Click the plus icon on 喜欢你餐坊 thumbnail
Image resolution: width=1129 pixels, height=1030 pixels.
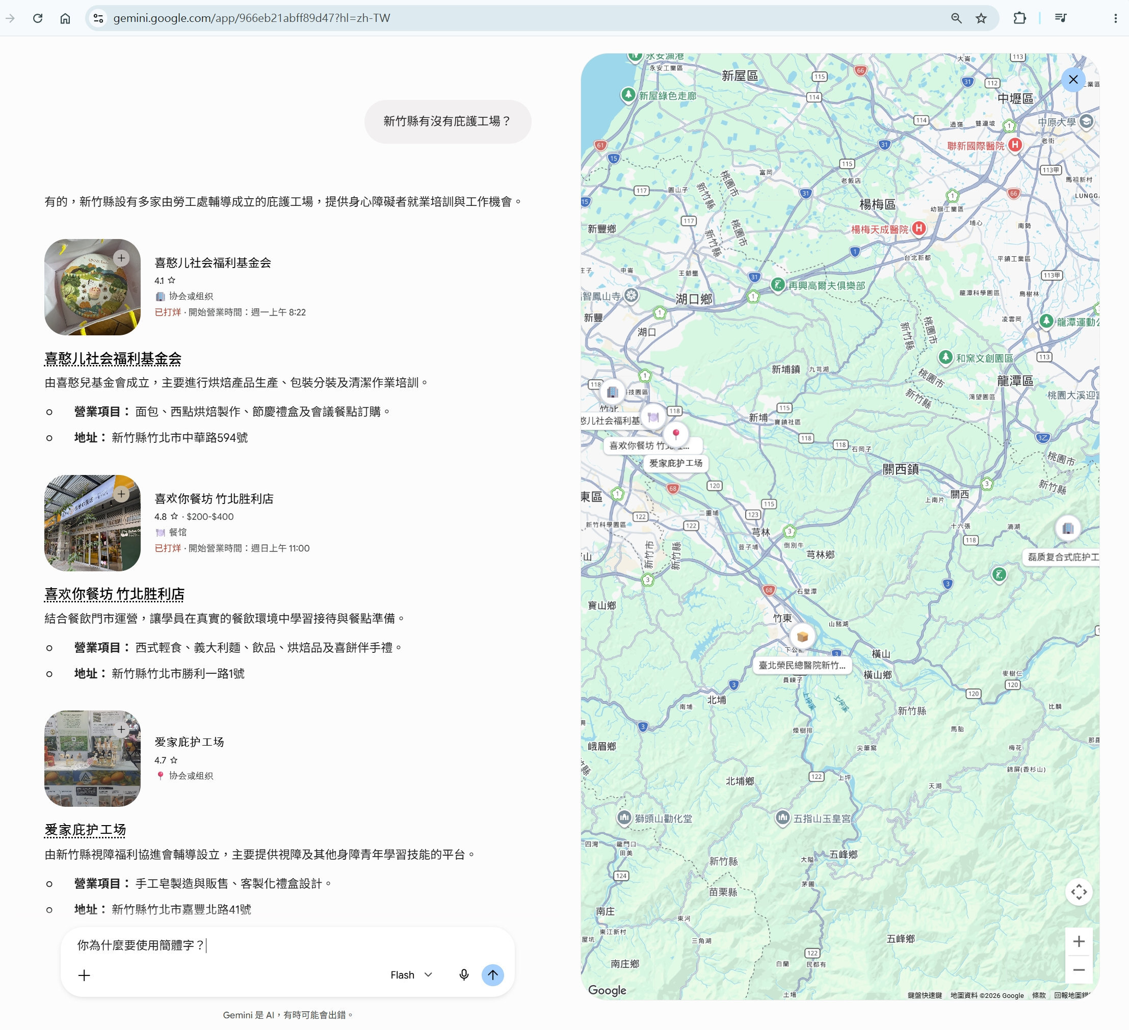pos(121,494)
